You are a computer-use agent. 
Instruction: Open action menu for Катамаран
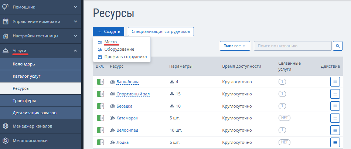(335, 118)
